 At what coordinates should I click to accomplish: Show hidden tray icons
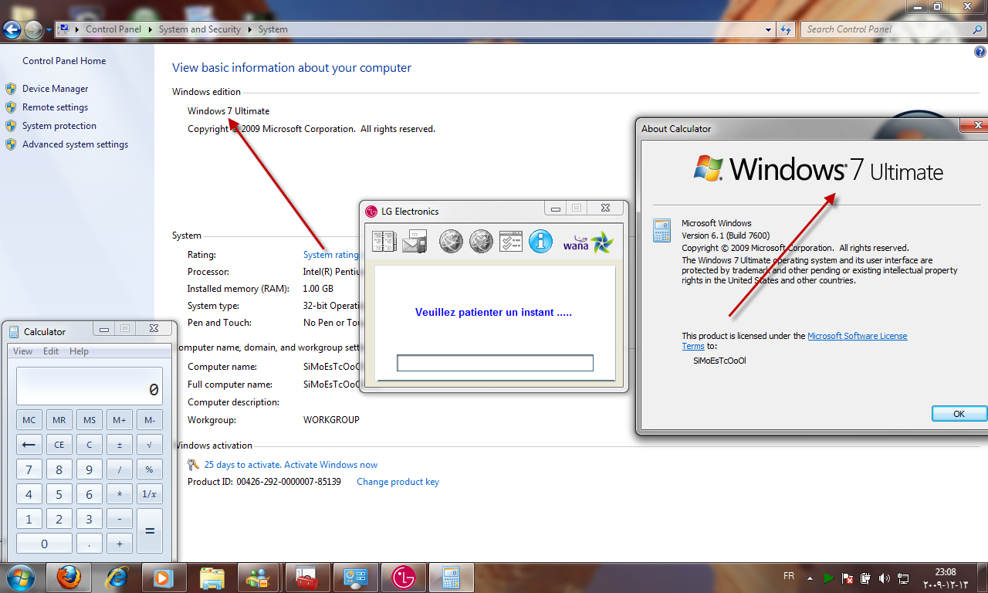pyautogui.click(x=809, y=578)
